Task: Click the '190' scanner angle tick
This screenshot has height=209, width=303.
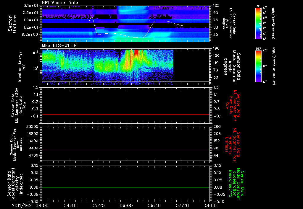Action: [x=216, y=48]
